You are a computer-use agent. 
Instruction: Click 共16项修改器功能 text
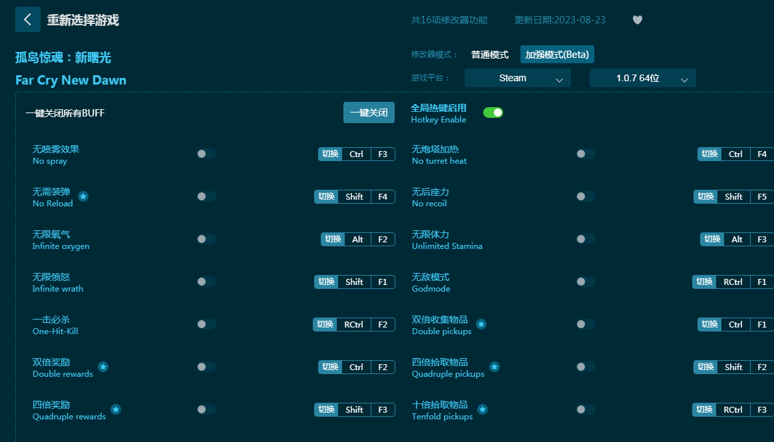coord(449,20)
